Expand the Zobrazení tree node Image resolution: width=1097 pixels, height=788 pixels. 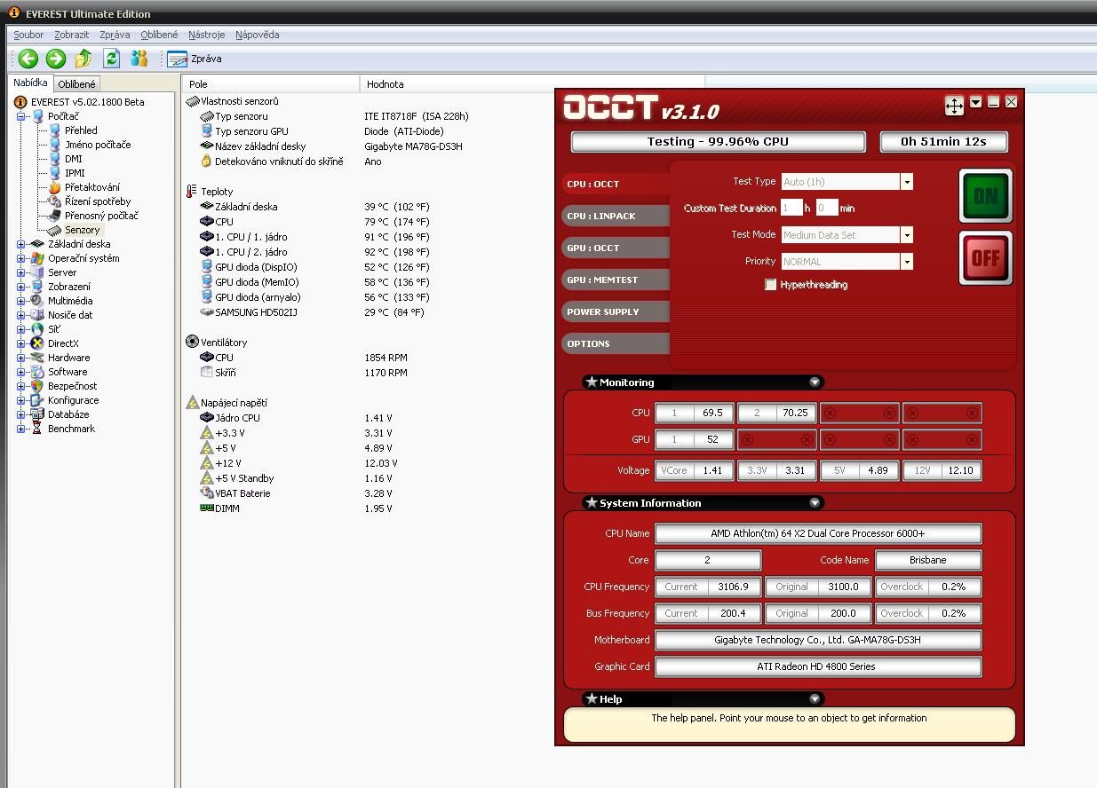click(x=20, y=287)
